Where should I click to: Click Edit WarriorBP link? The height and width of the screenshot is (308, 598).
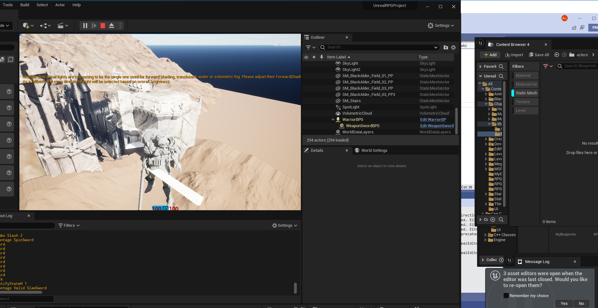[433, 120]
